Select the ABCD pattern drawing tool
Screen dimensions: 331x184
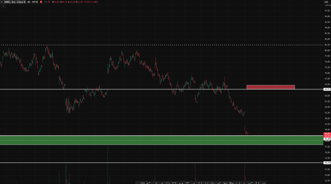tap(201, 183)
